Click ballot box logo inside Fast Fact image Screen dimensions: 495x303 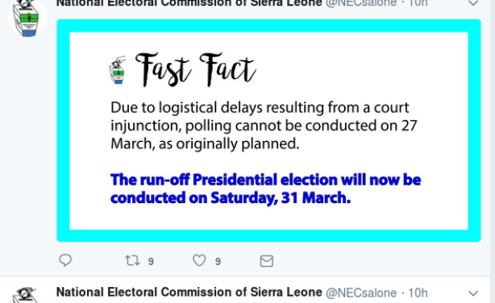[x=118, y=70]
